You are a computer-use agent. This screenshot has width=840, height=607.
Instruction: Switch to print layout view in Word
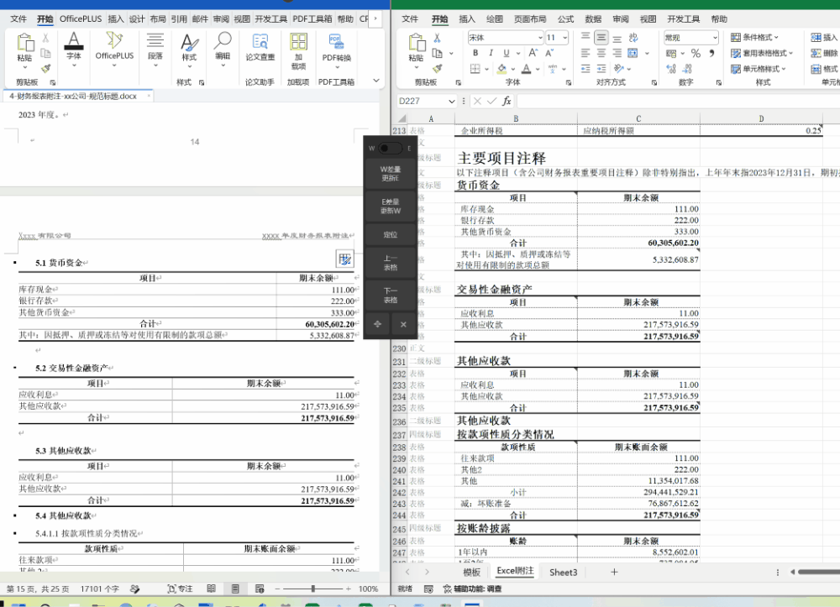(235, 589)
